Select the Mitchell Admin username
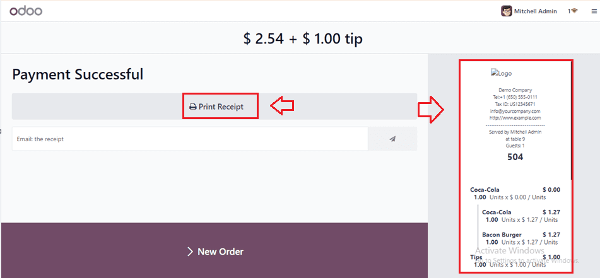This screenshot has height=278, width=600. coord(536,11)
